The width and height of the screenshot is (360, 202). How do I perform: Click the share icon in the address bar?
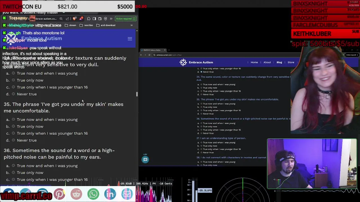pos(67,19)
